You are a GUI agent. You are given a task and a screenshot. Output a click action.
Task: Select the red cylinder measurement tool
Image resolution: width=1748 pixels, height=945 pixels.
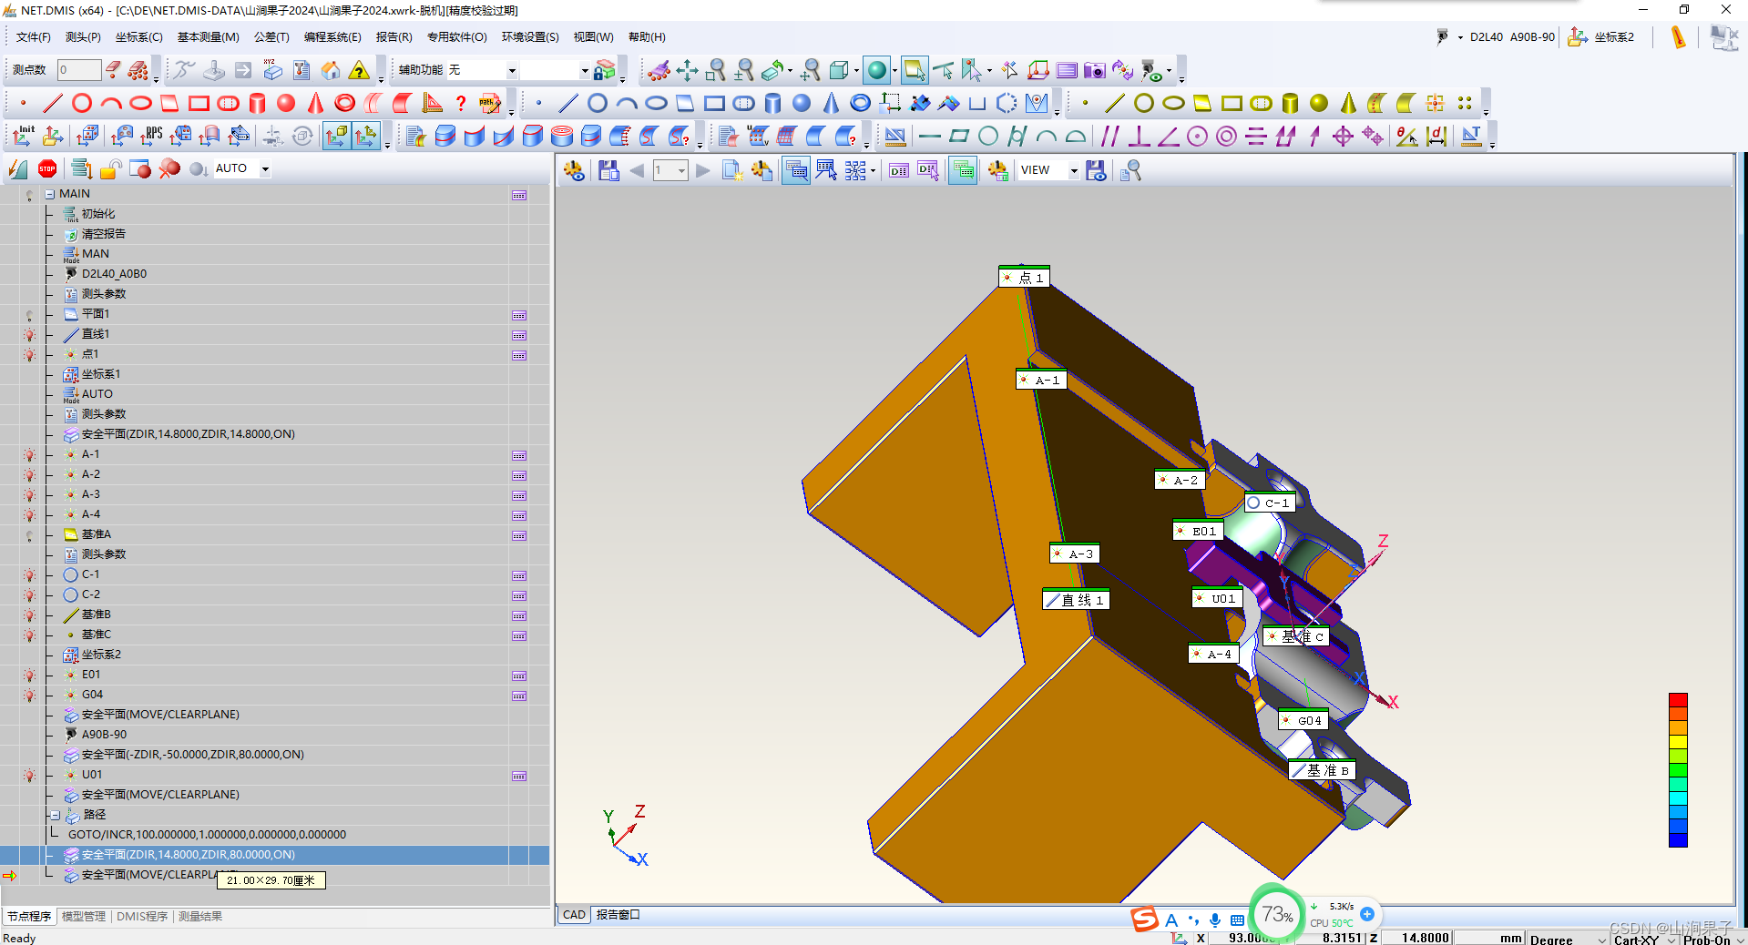[x=257, y=103]
